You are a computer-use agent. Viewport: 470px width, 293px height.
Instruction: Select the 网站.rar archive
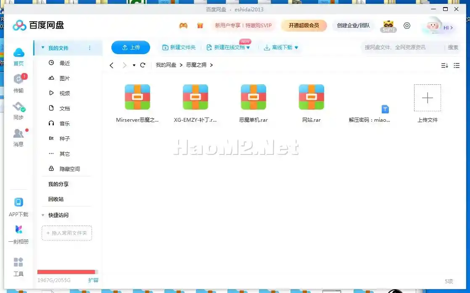coord(312,103)
